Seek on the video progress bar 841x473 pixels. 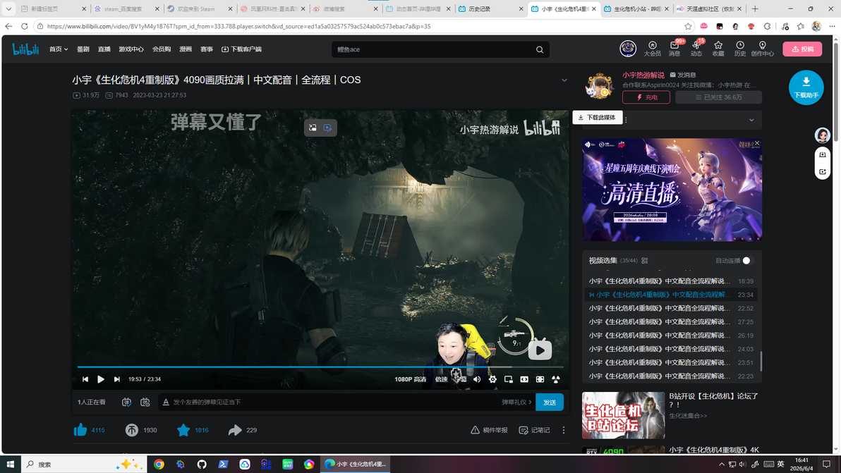[320, 367]
